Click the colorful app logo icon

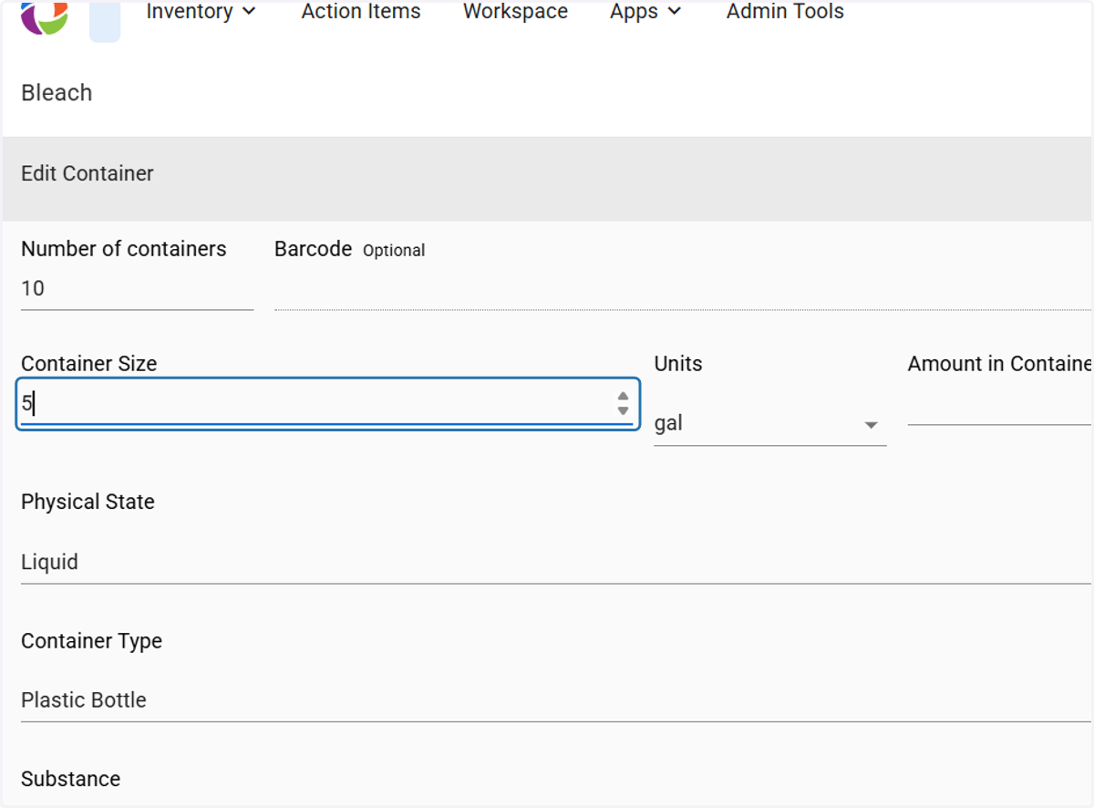pyautogui.click(x=45, y=16)
